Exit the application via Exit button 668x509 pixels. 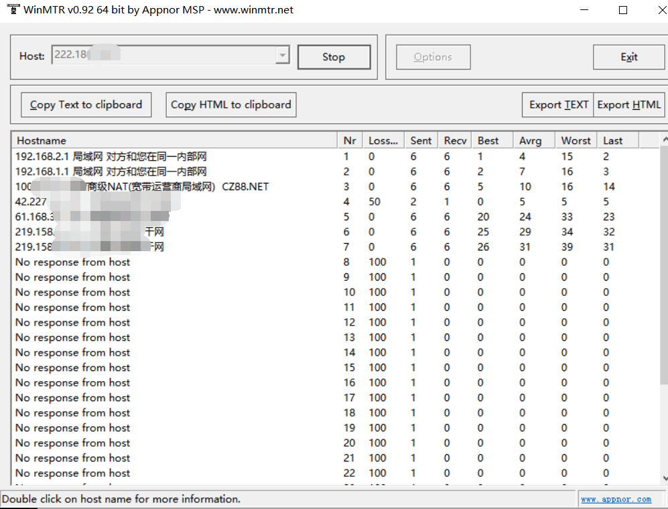[x=628, y=57]
